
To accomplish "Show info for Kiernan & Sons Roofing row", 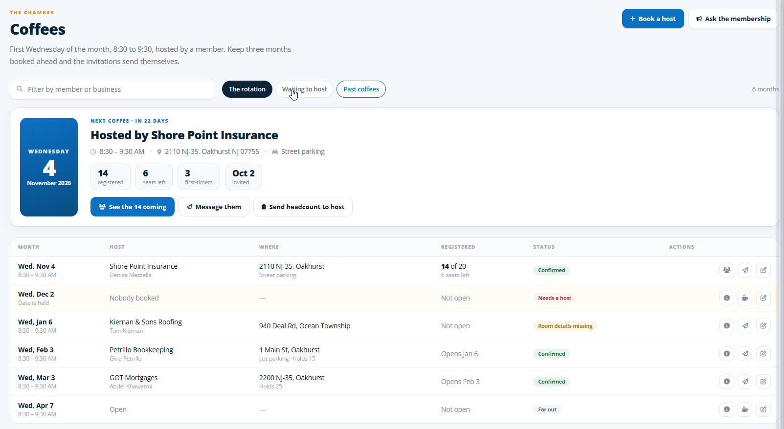I will point(727,326).
